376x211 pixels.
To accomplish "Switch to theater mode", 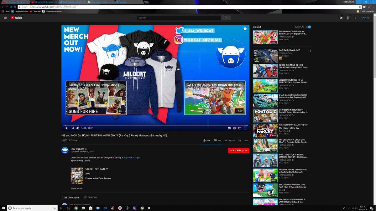I will pyautogui.click(x=240, y=128).
